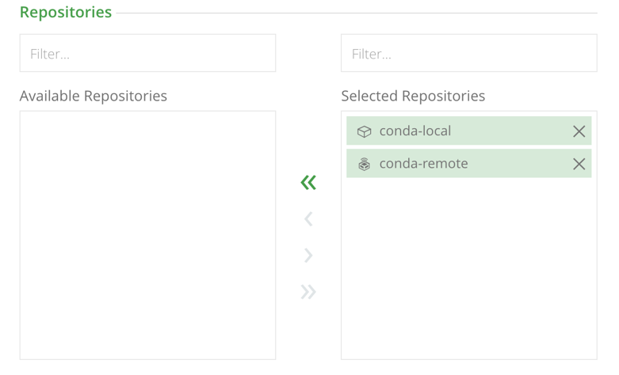Viewport: 619px width, 375px height.
Task: Click the divider line beside Repositories heading
Action: tap(357, 13)
